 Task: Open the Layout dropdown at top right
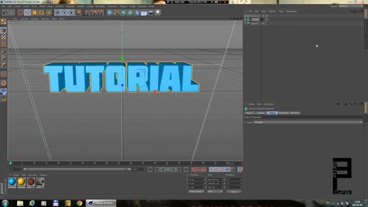351,6
